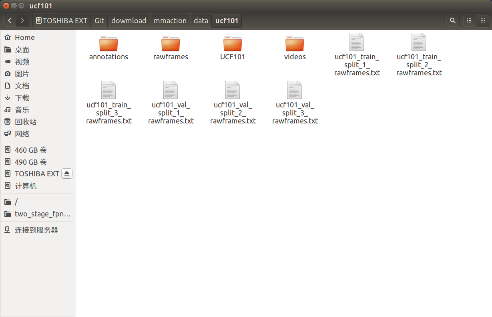Navigate to mmaction via the breadcrumb bar
Screen dimensions: 492x317
click(170, 20)
